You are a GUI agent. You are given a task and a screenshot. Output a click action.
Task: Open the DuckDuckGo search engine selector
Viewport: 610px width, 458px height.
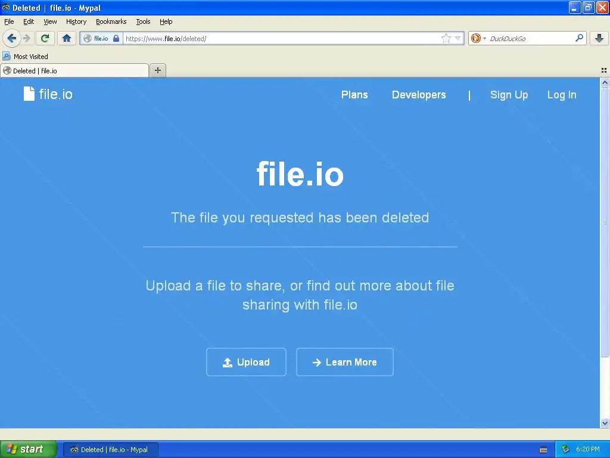click(x=478, y=38)
